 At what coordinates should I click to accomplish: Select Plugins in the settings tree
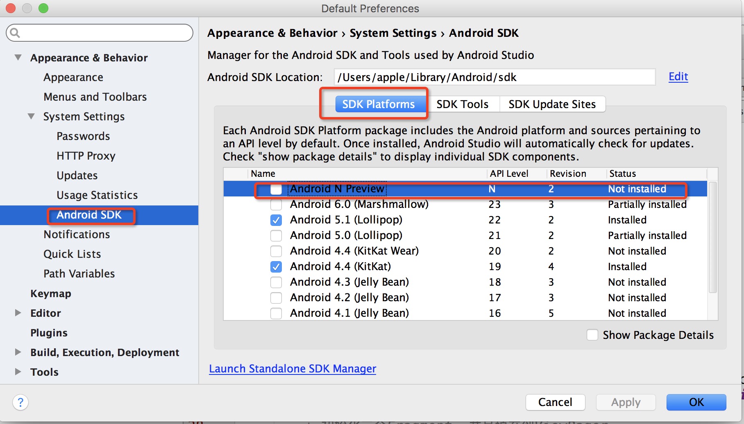(49, 333)
